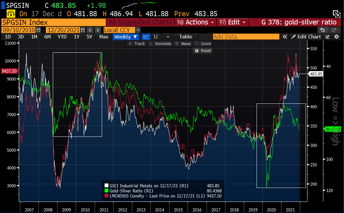The height and width of the screenshot is (213, 344).
Task: Activate the Track crosshair tool
Action: [x=137, y=43]
